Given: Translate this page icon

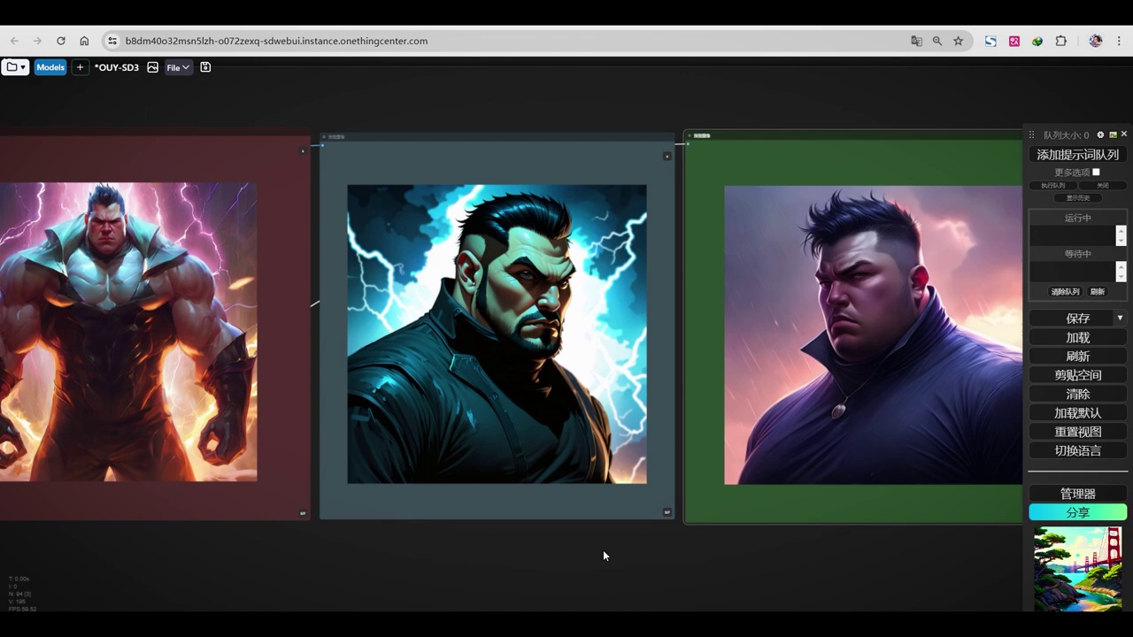Looking at the screenshot, I should 916,41.
